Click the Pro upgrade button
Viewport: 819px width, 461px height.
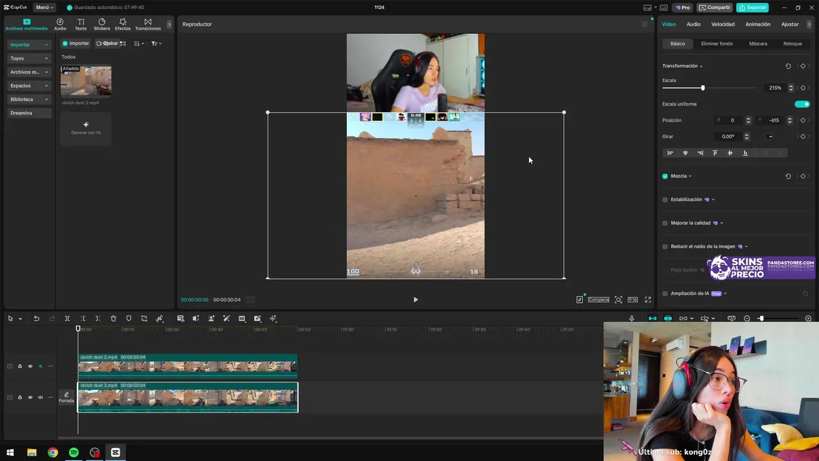click(x=683, y=7)
